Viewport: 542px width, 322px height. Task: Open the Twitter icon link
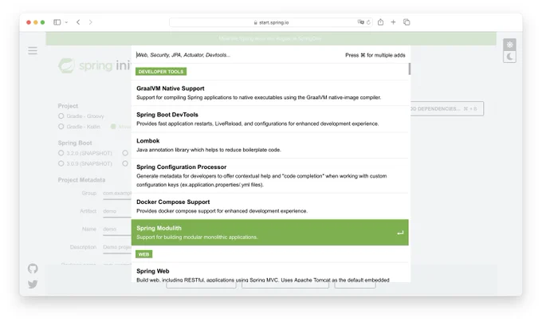[33, 284]
